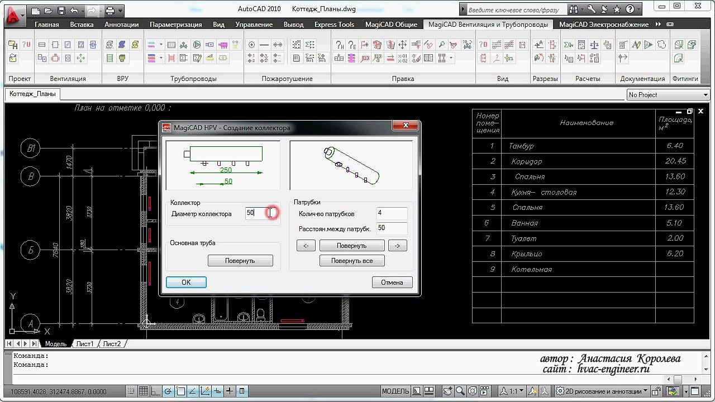715x402 pixels.
Task: Toggle Ortho Mode in the status bar
Action: (156, 391)
